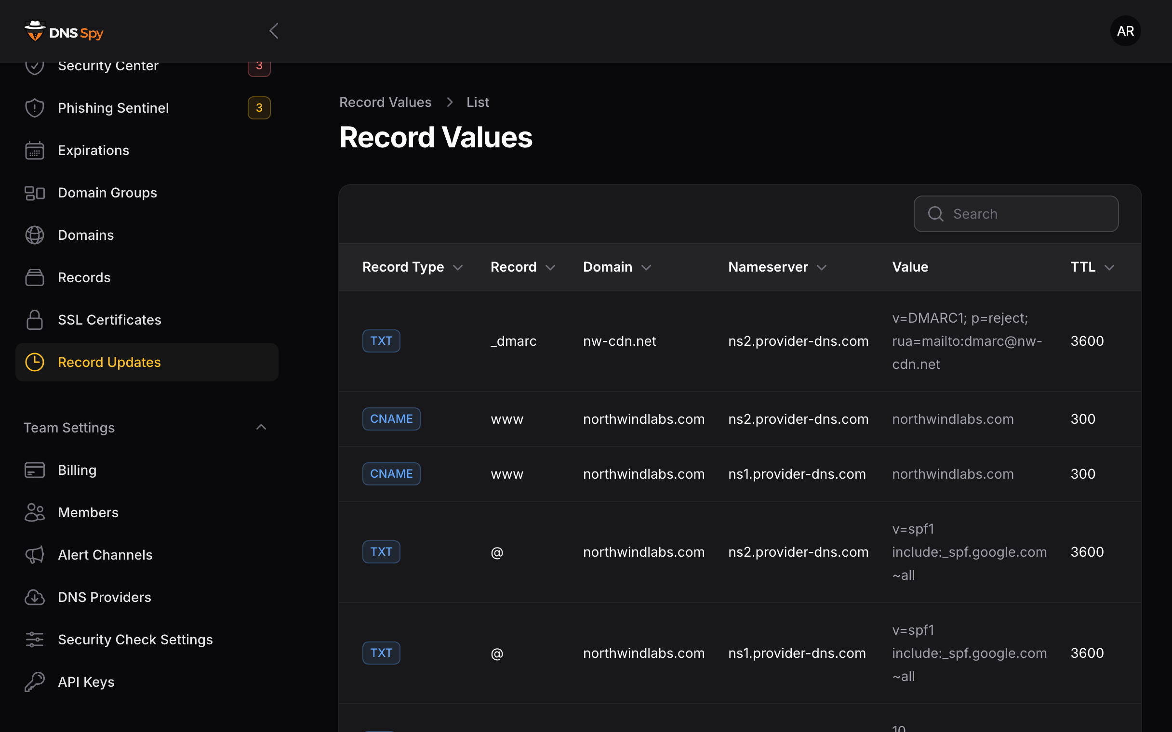
Task: Open Phishing Sentinel page
Action: coord(147,107)
